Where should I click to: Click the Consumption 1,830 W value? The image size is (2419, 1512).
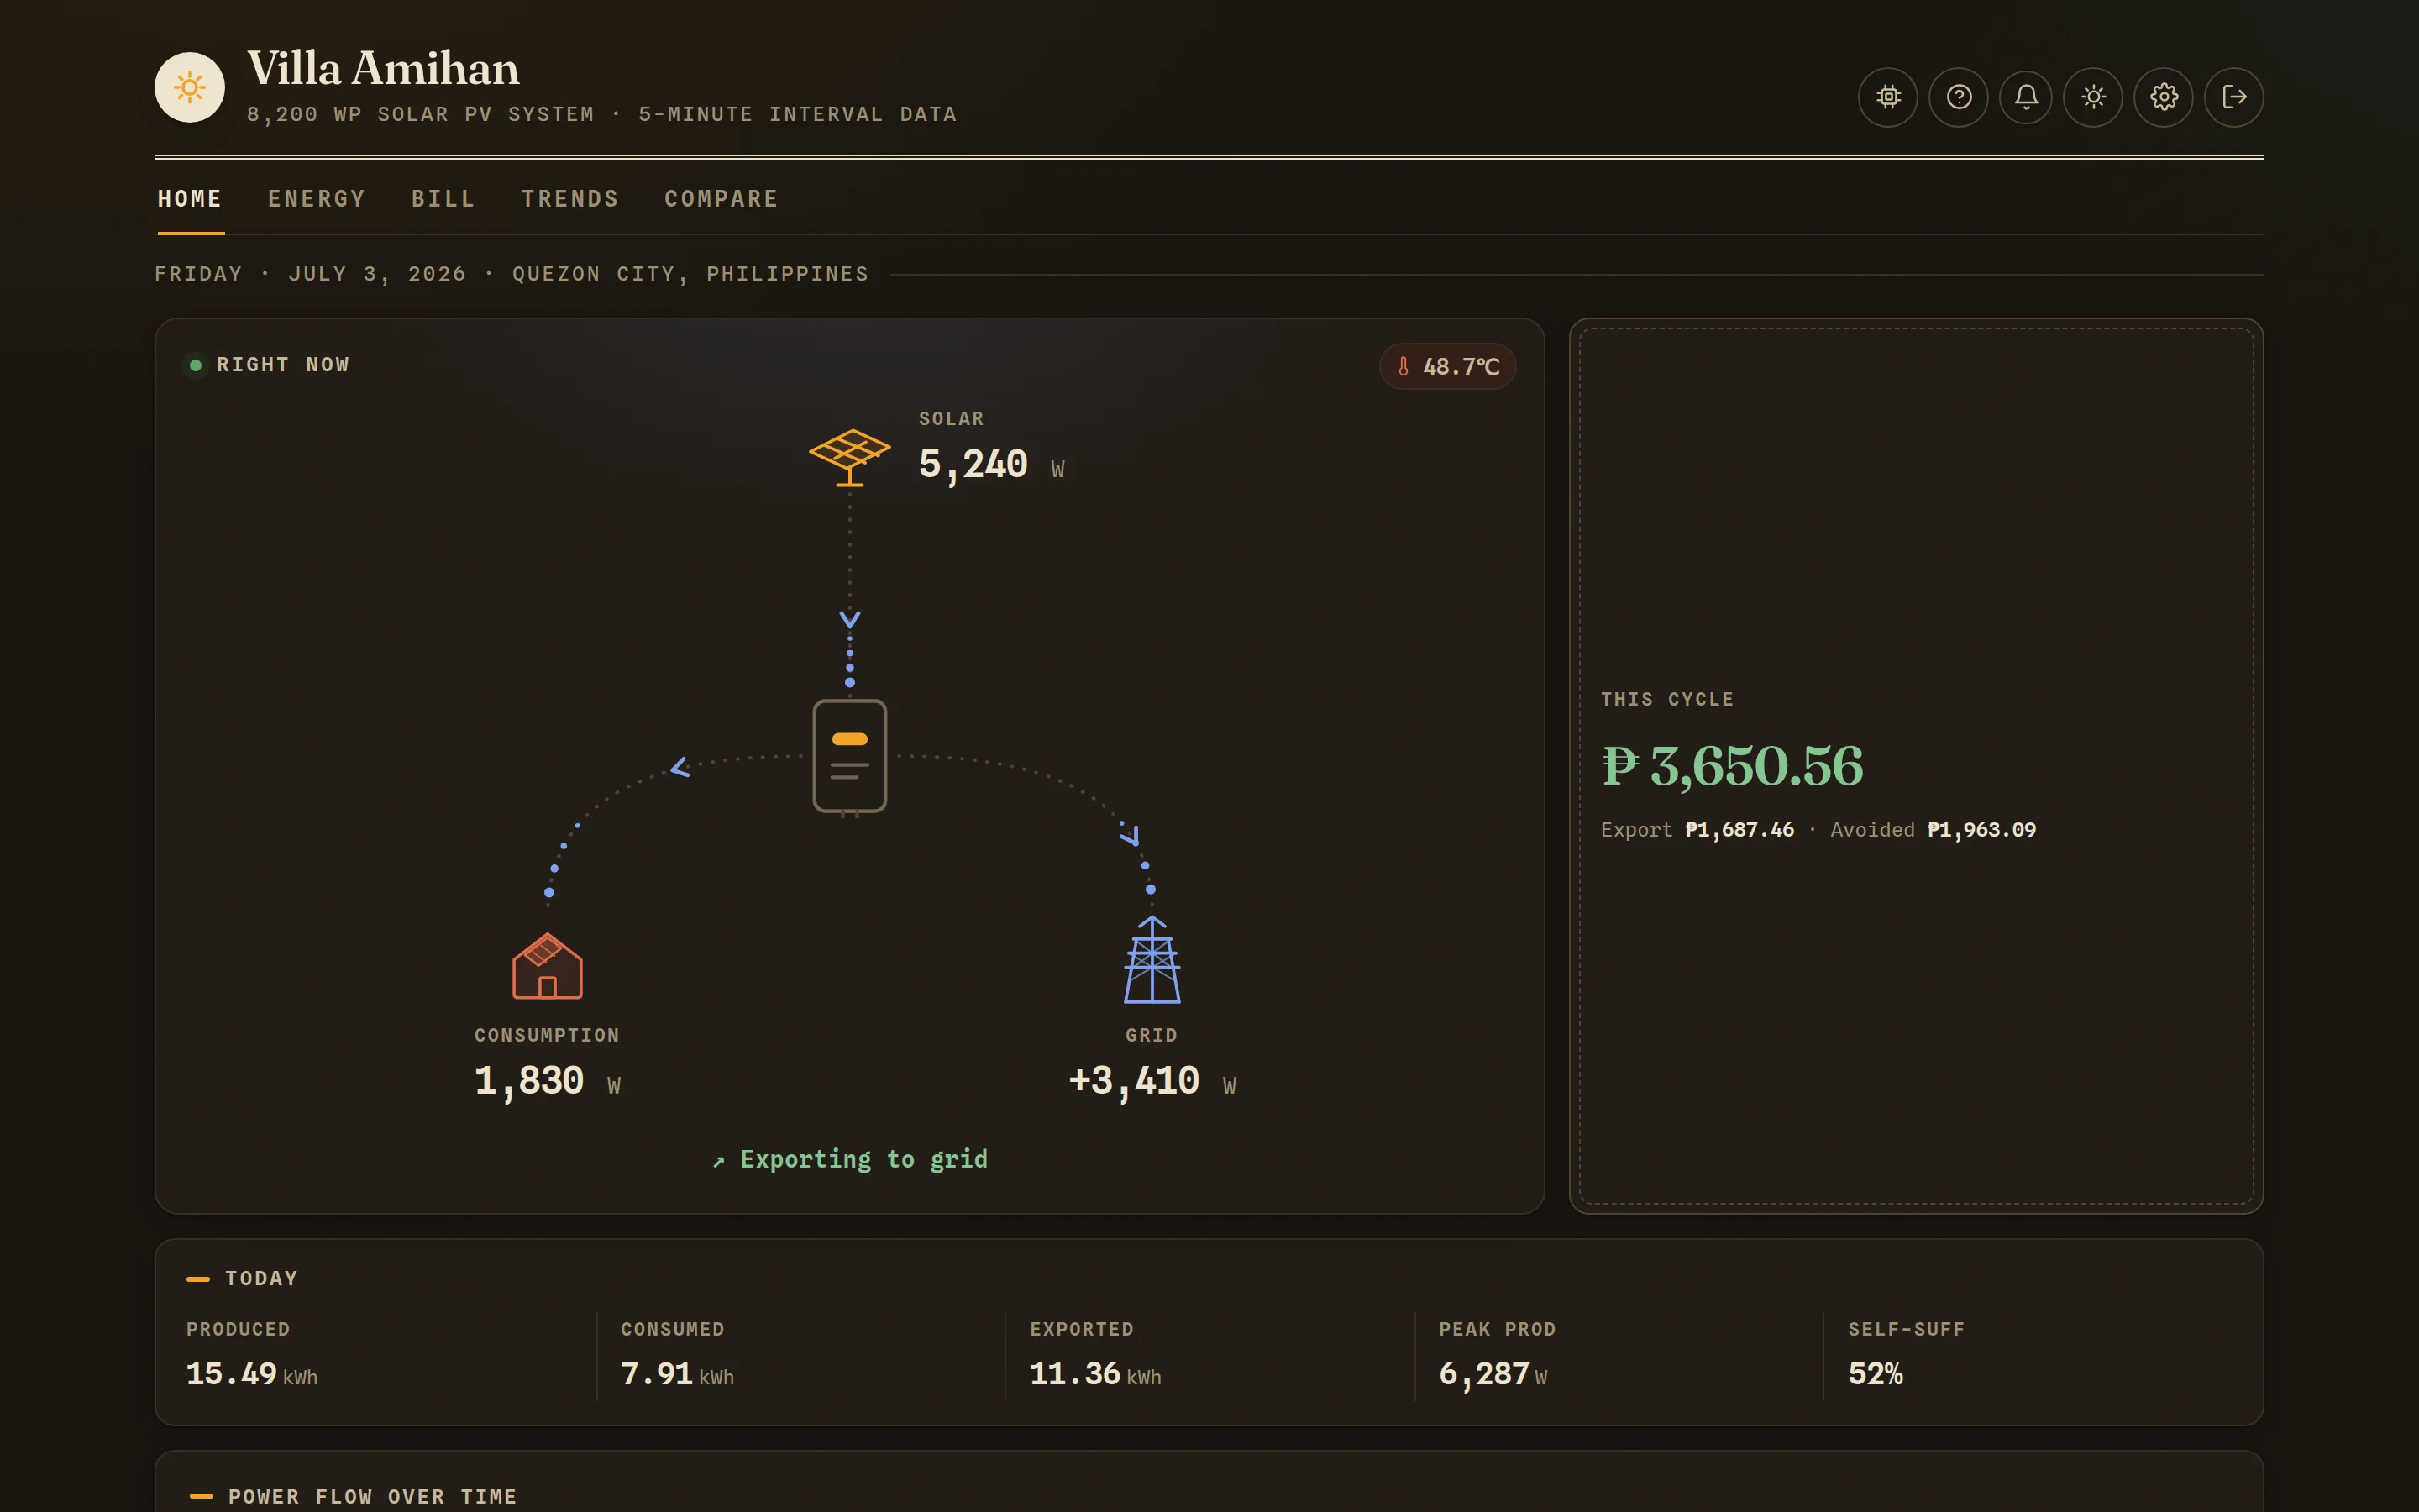(547, 1081)
